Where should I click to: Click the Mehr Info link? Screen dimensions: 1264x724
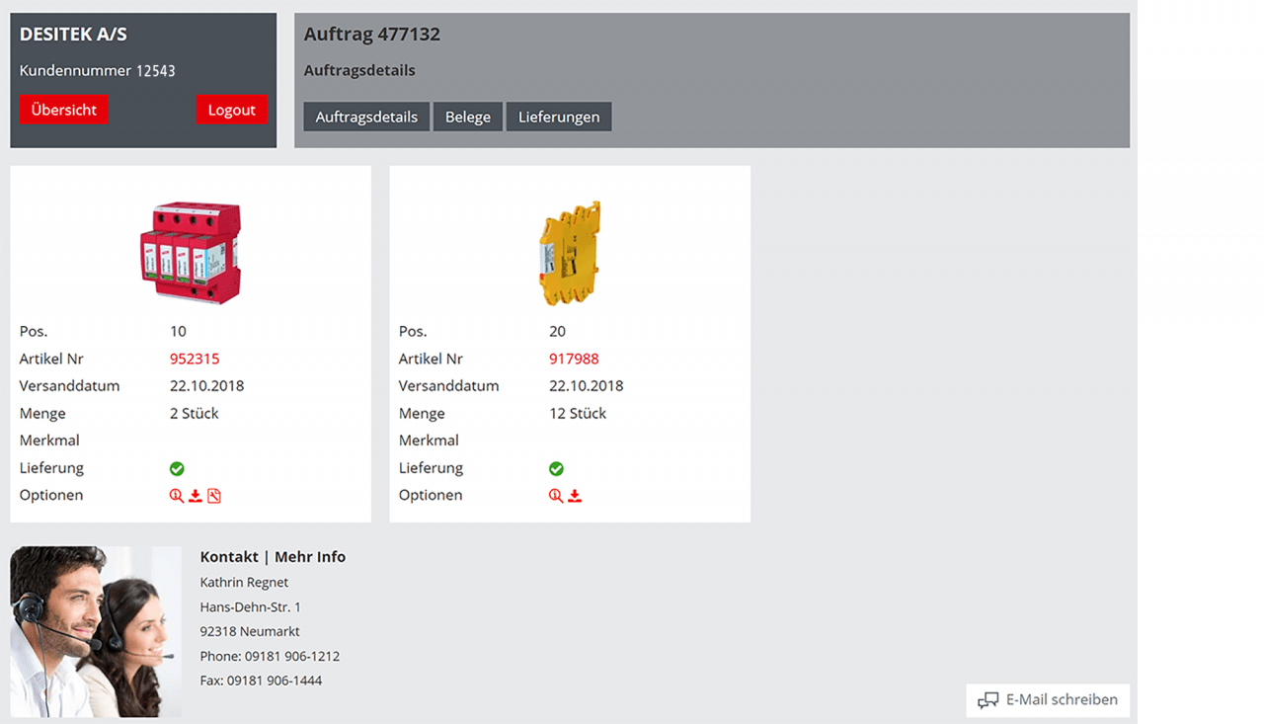click(310, 557)
